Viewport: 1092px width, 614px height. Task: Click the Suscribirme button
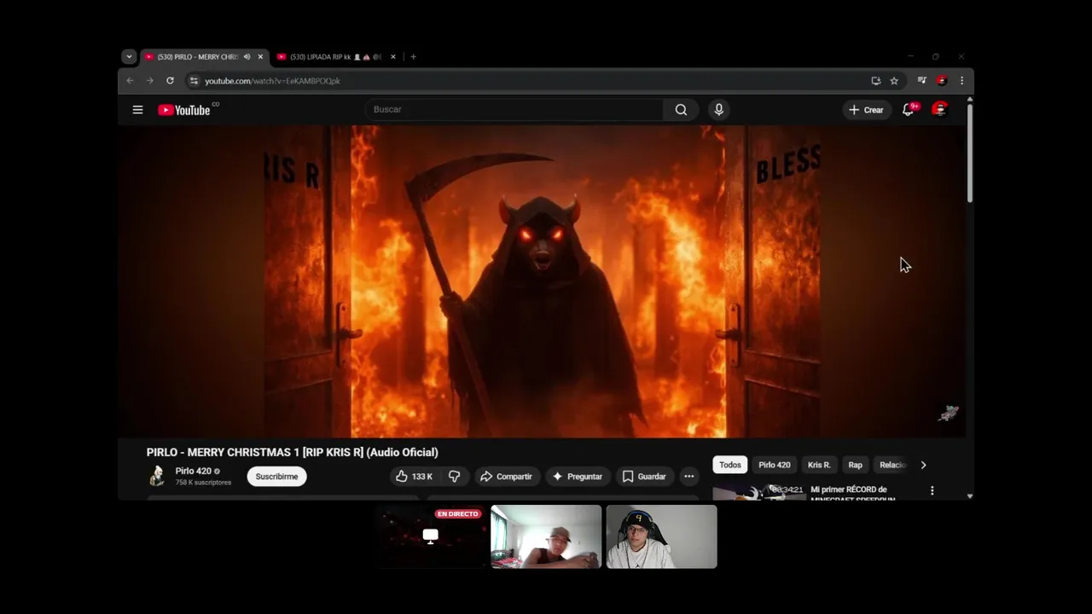[x=276, y=477]
